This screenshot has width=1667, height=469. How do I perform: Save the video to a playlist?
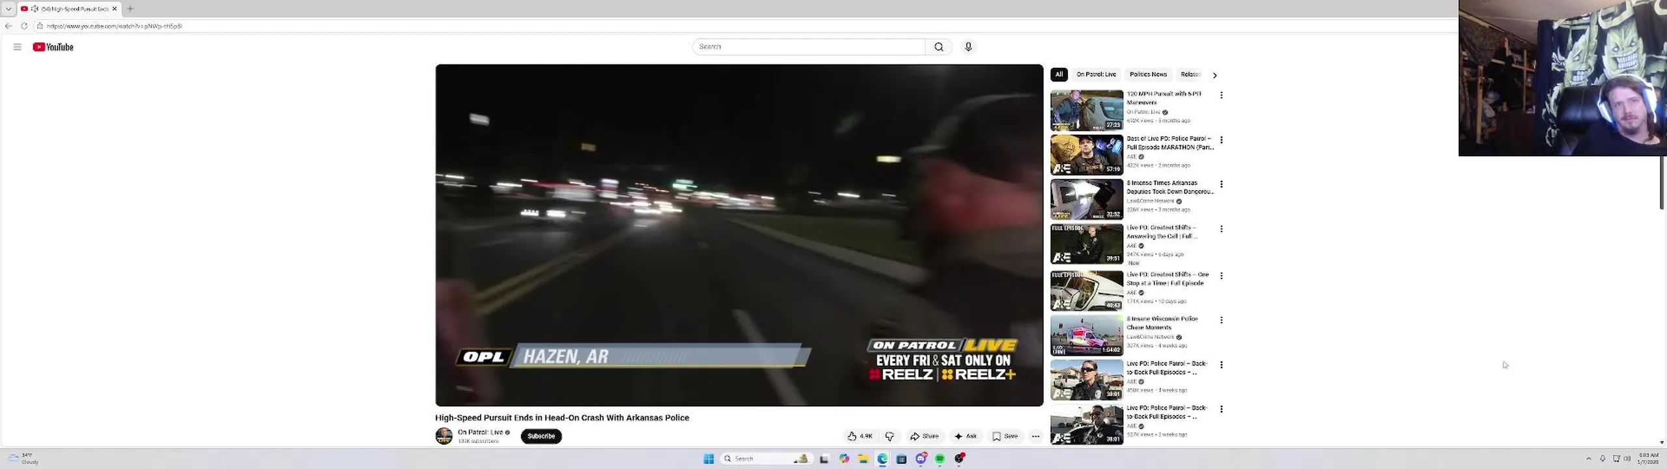(1005, 436)
